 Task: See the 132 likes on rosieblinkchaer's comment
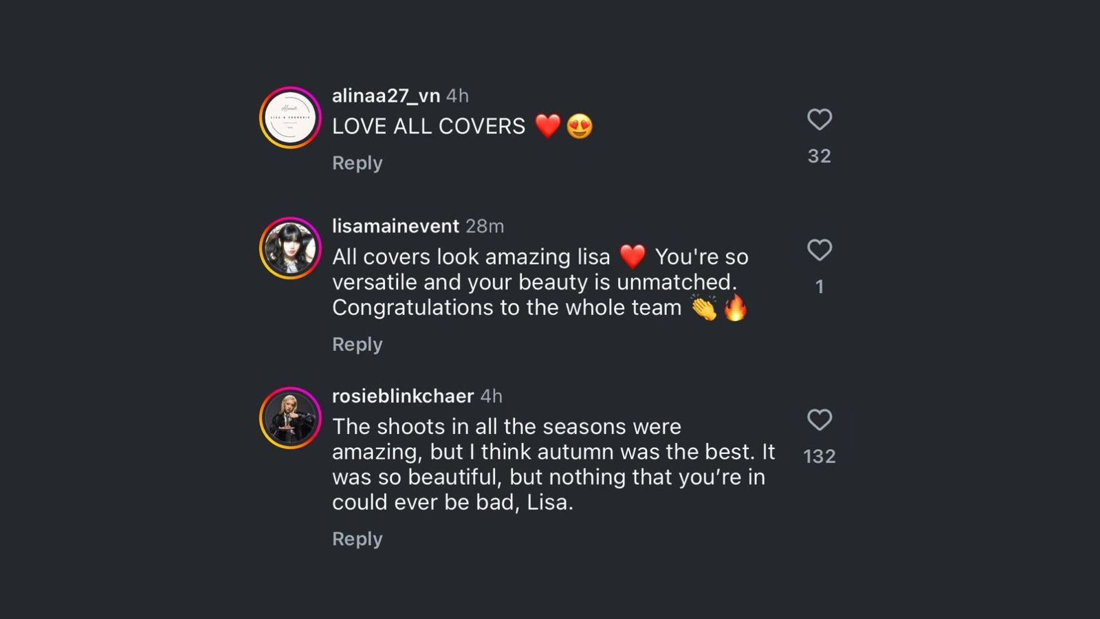pyautogui.click(x=819, y=457)
